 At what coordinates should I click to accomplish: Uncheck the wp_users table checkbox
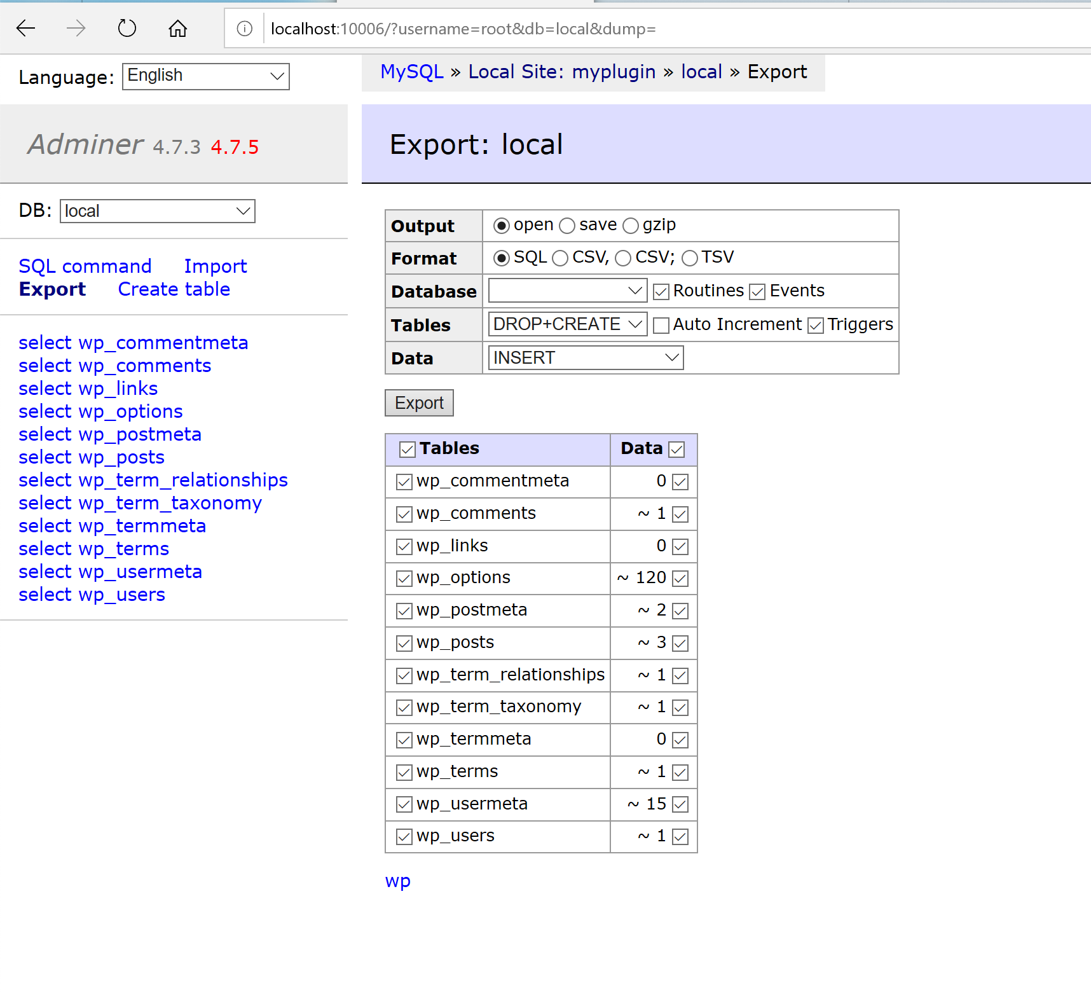(x=404, y=837)
